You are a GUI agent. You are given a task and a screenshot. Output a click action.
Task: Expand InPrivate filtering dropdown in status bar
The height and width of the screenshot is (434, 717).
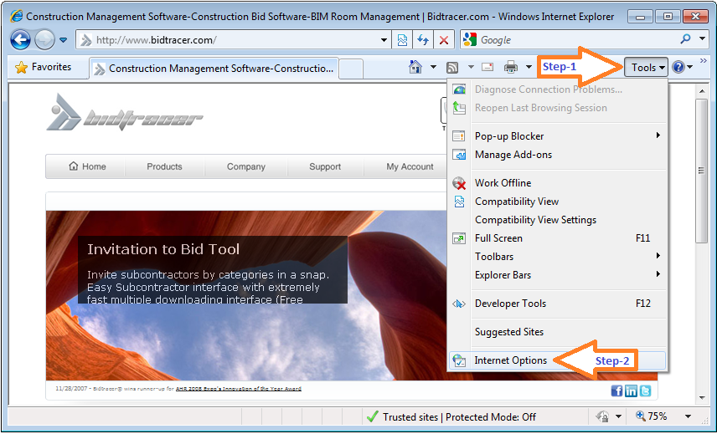(619, 416)
